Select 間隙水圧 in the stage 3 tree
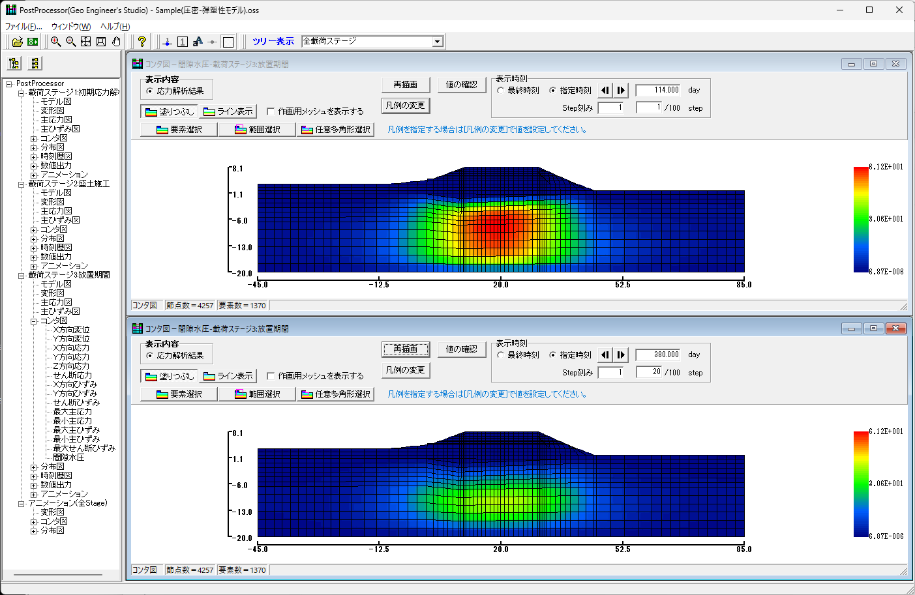This screenshot has width=915, height=595. point(68,457)
